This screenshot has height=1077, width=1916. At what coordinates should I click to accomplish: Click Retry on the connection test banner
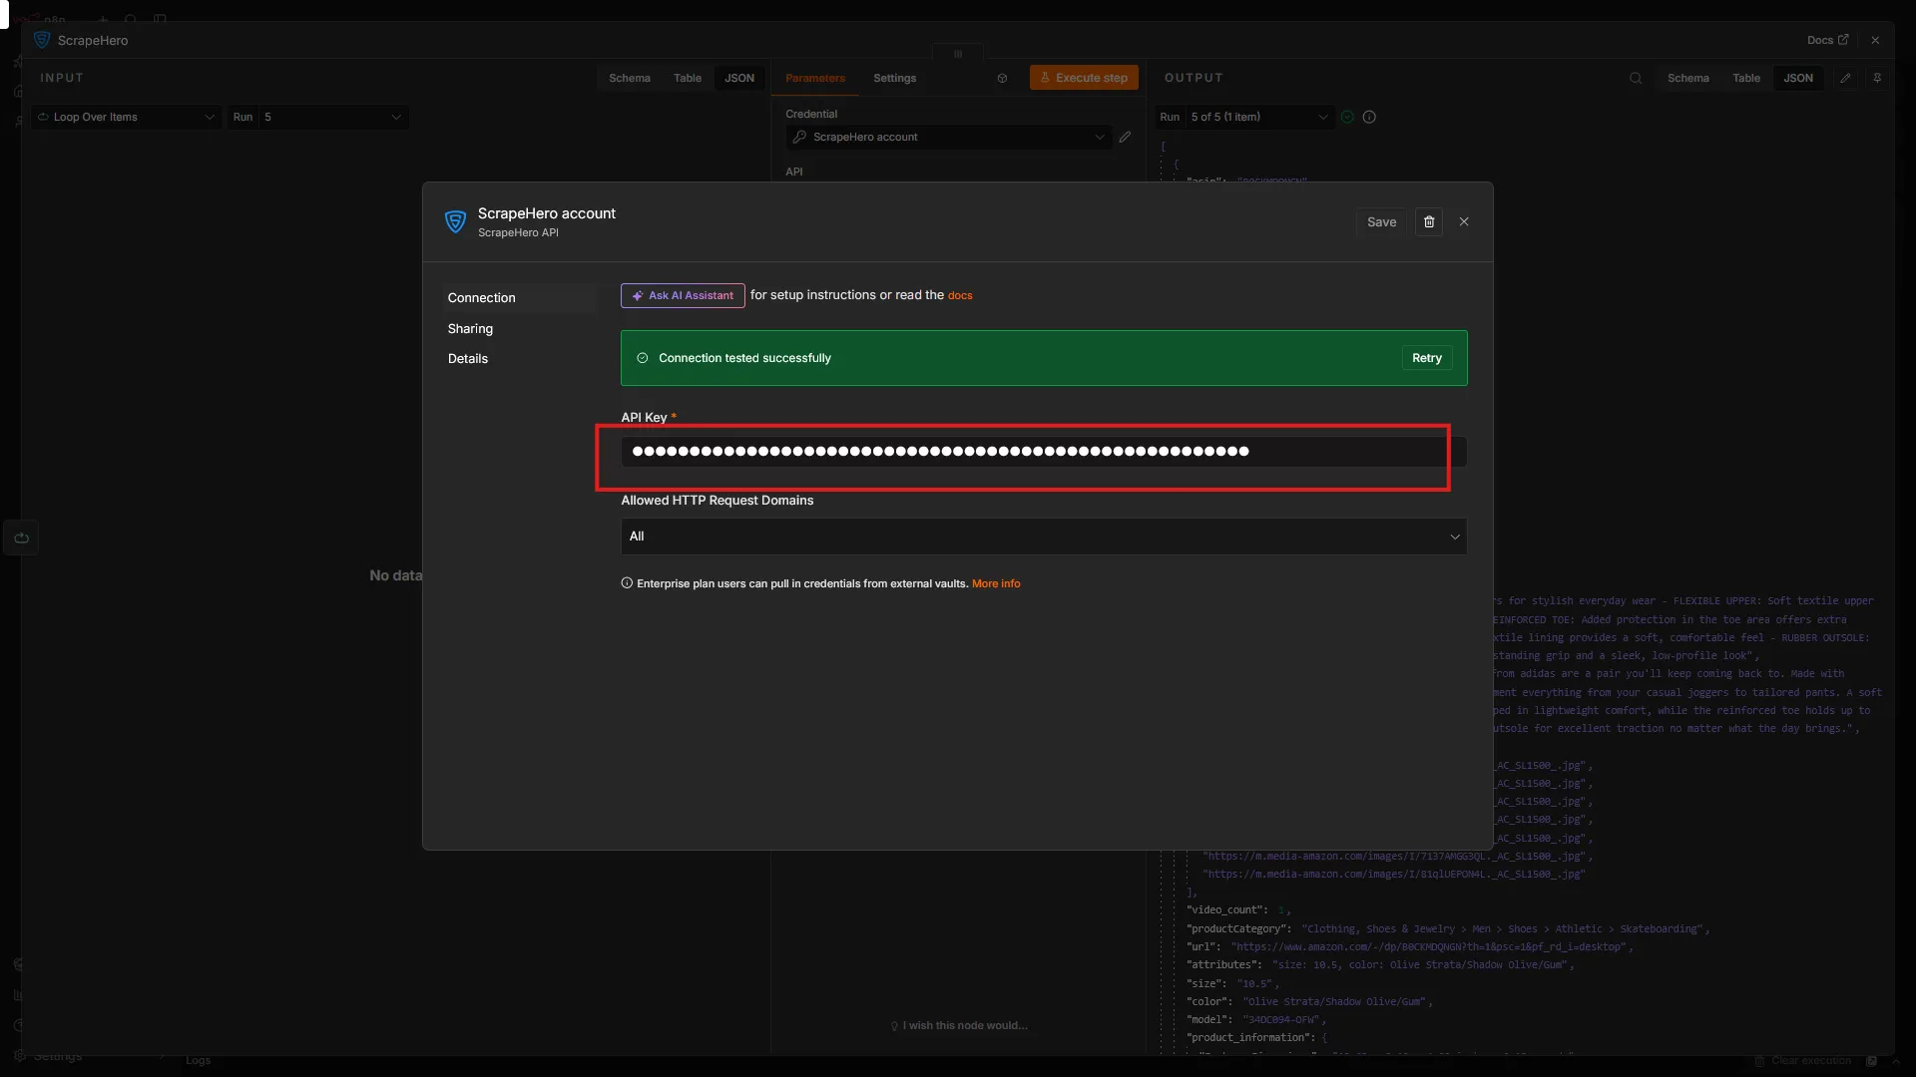[x=1427, y=358]
